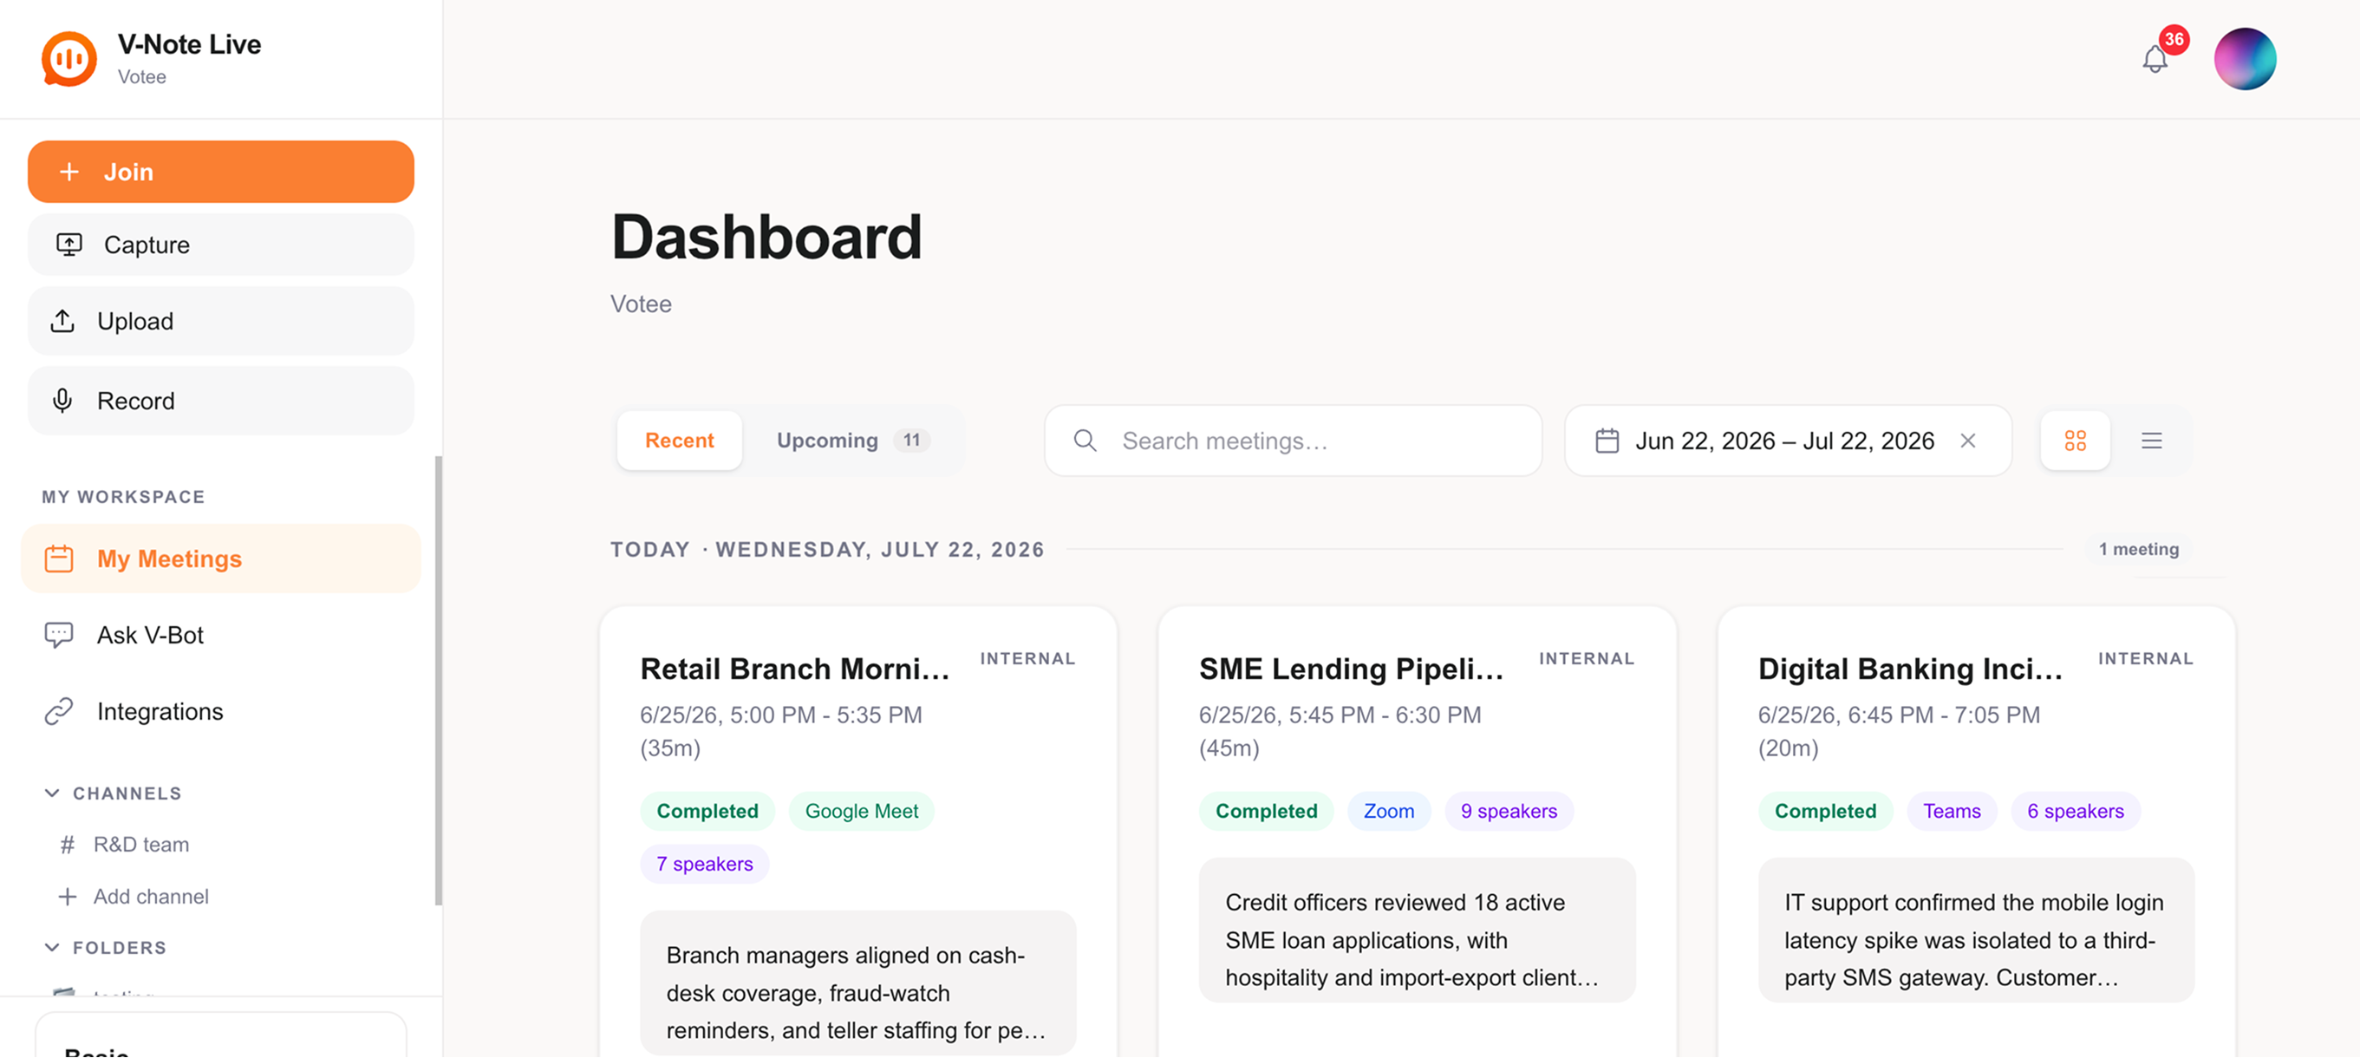Switch to the Upcoming tab
The height and width of the screenshot is (1058, 2360).
(x=853, y=441)
